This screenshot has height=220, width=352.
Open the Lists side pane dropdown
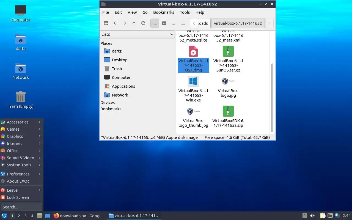137,34
